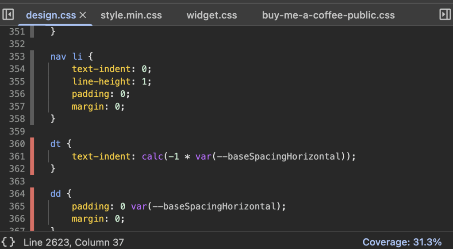Click gray coverage marker beside line 355
The width and height of the screenshot is (453, 249).
32,81
